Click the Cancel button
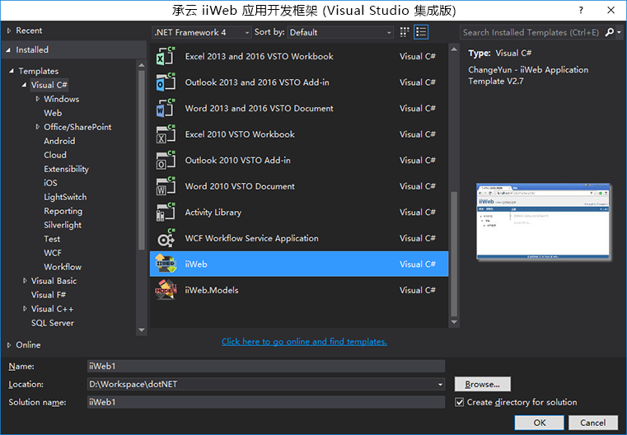The width and height of the screenshot is (627, 435). [593, 423]
